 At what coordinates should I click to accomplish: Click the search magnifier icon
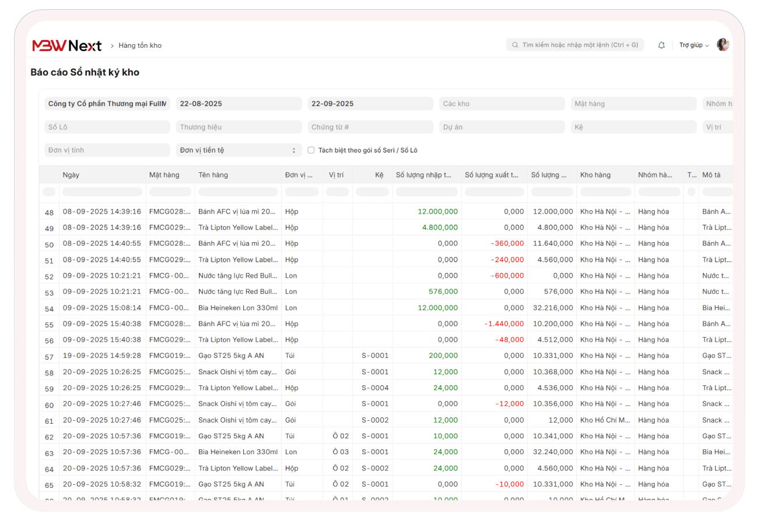[x=515, y=45]
